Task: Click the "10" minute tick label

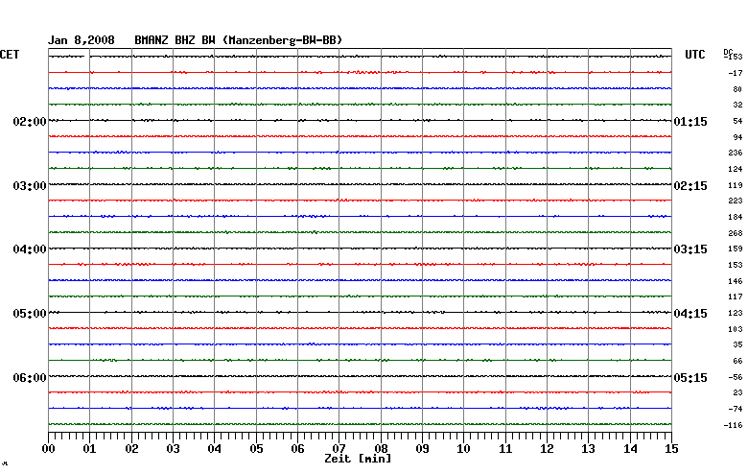Action: (x=464, y=449)
